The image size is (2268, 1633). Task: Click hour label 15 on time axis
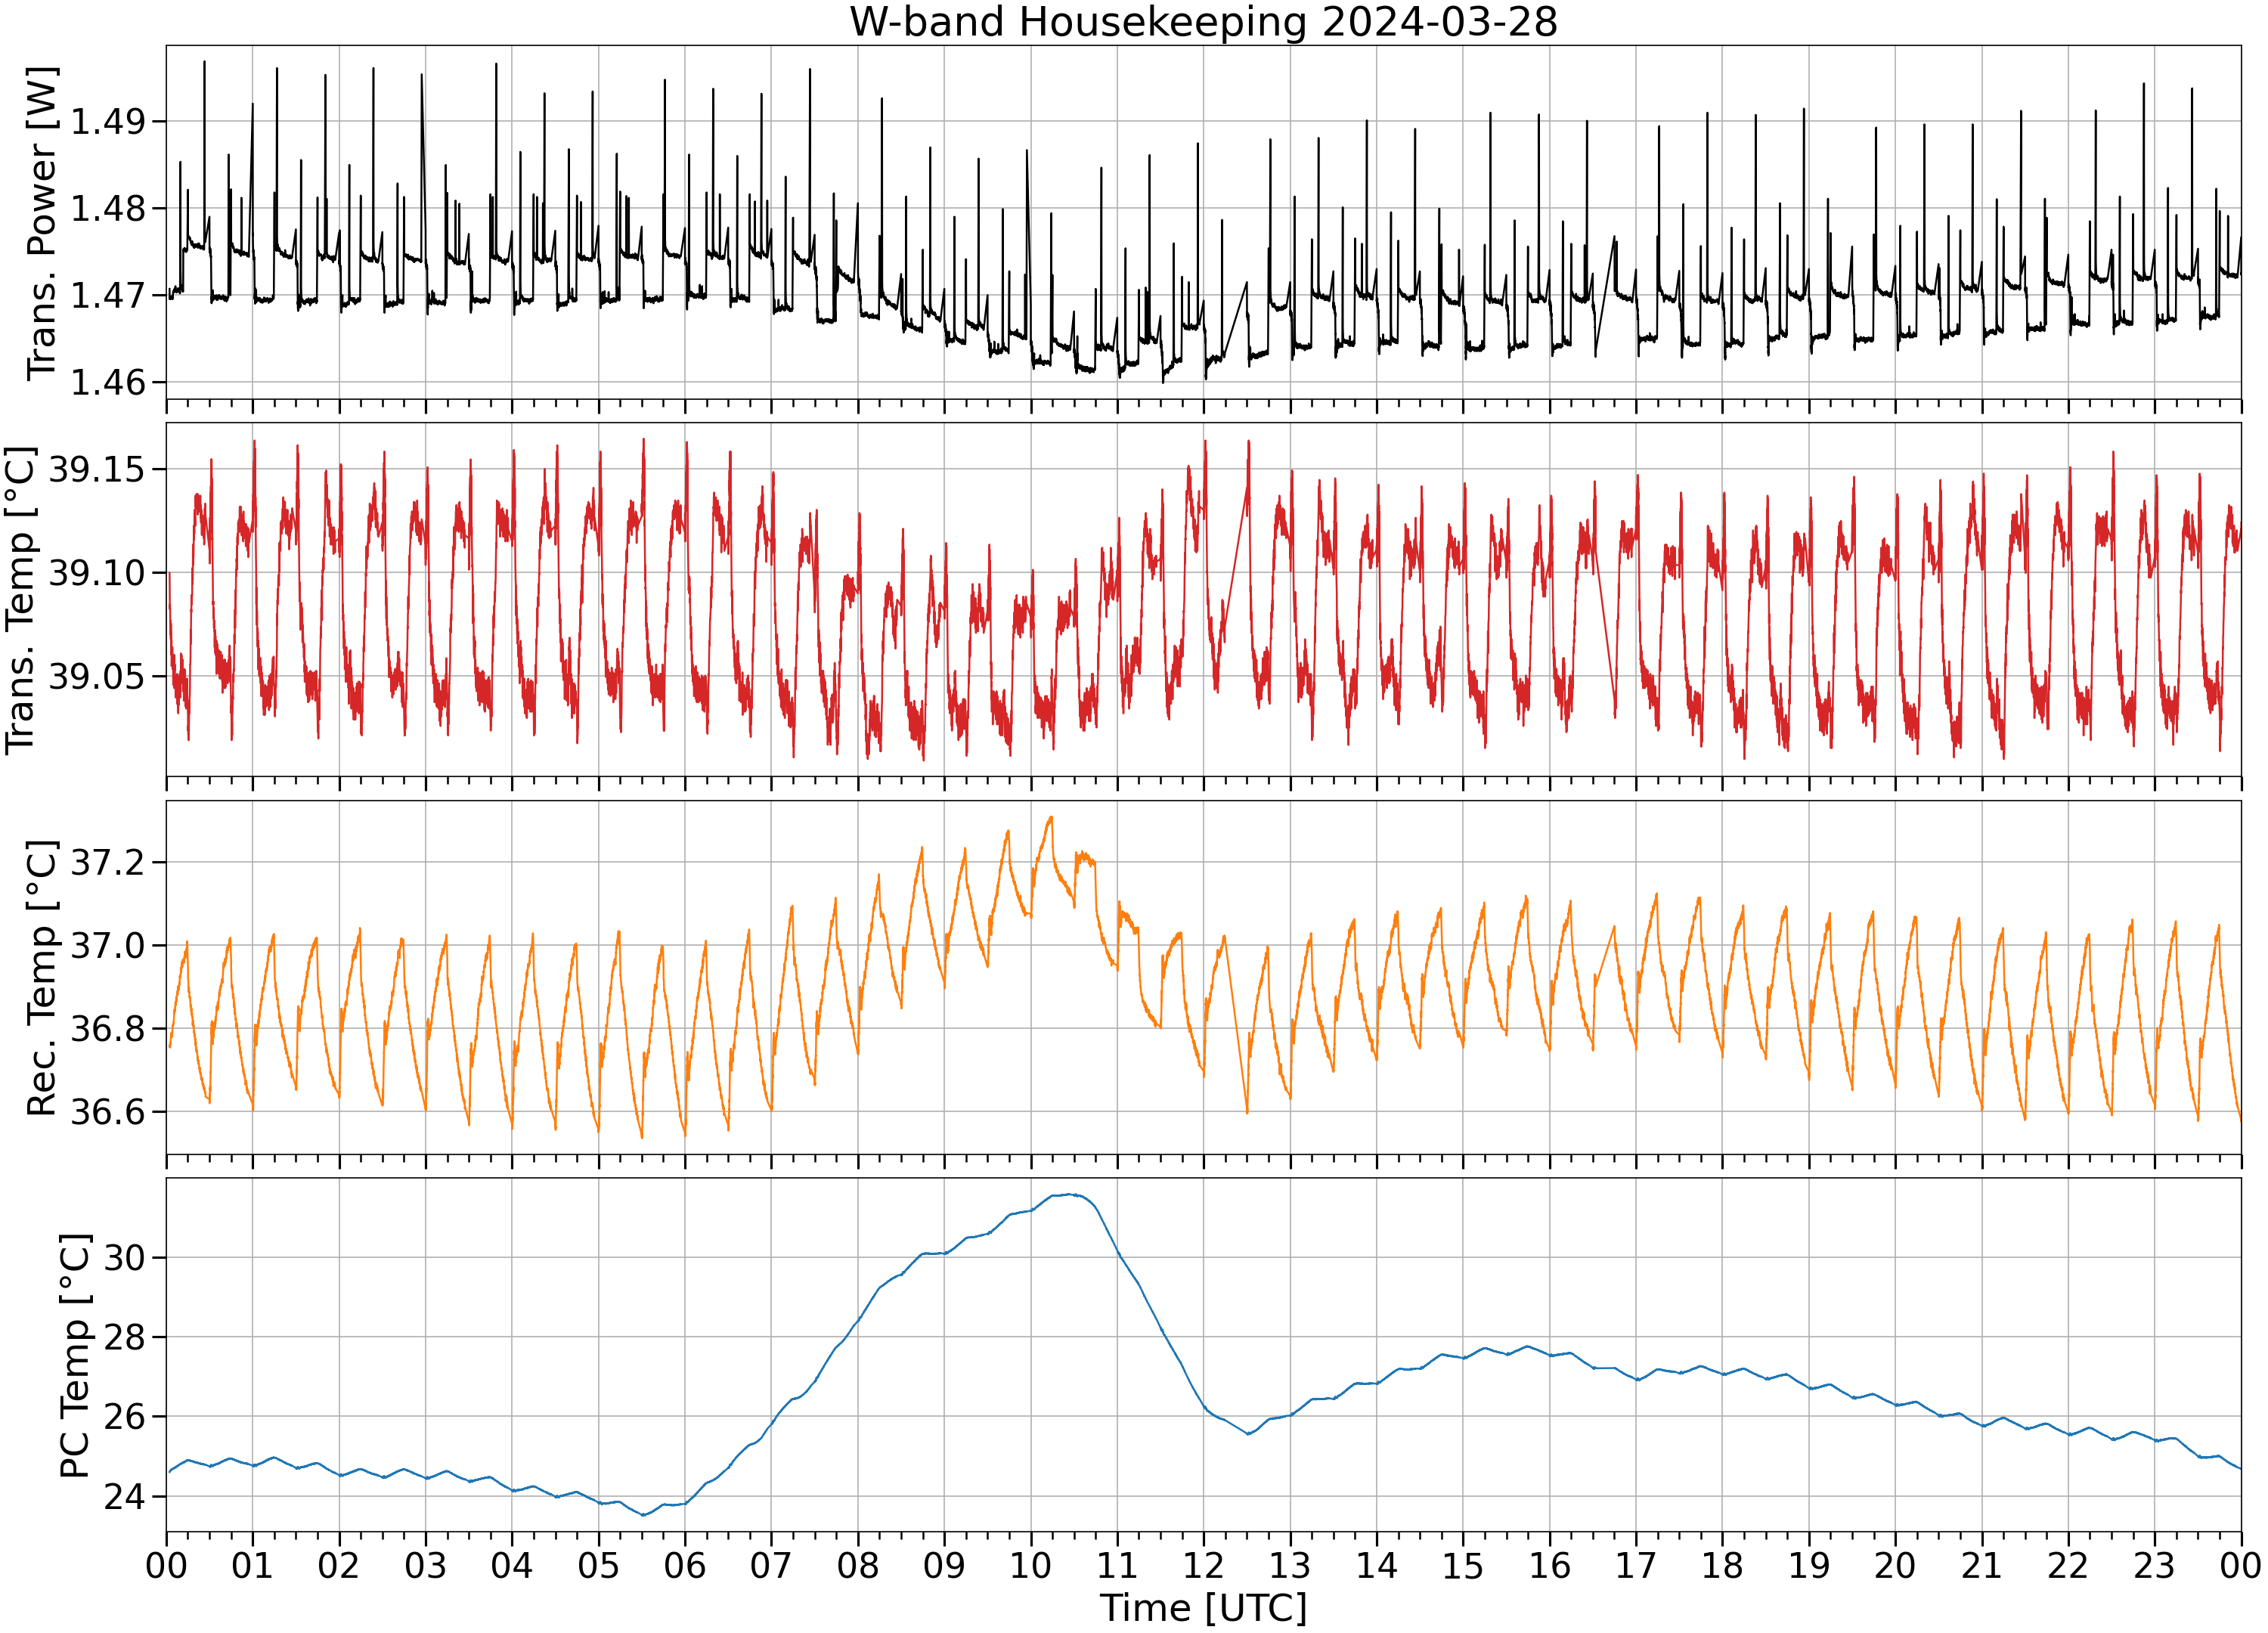pyautogui.click(x=1463, y=1565)
